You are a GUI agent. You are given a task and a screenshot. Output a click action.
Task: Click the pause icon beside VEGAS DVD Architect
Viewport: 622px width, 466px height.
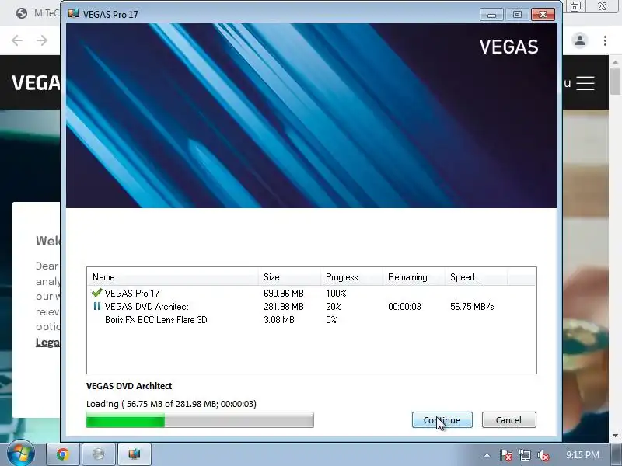click(x=96, y=306)
